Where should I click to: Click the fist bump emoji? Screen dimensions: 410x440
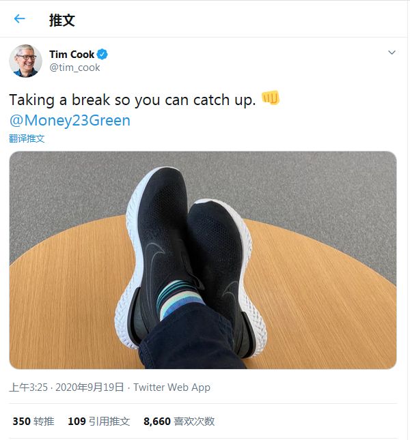click(271, 99)
